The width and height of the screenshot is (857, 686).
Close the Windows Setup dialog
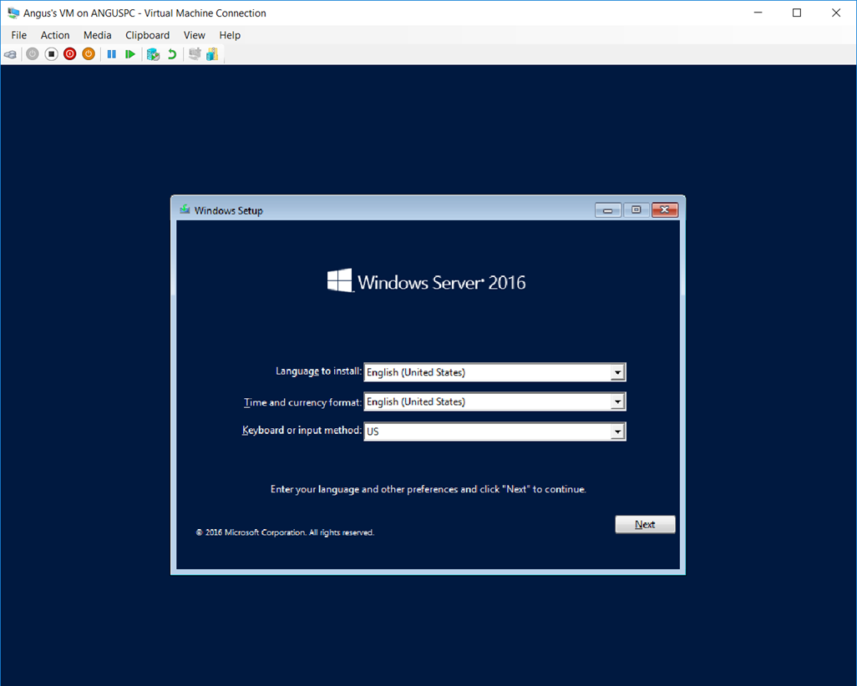pyautogui.click(x=665, y=209)
